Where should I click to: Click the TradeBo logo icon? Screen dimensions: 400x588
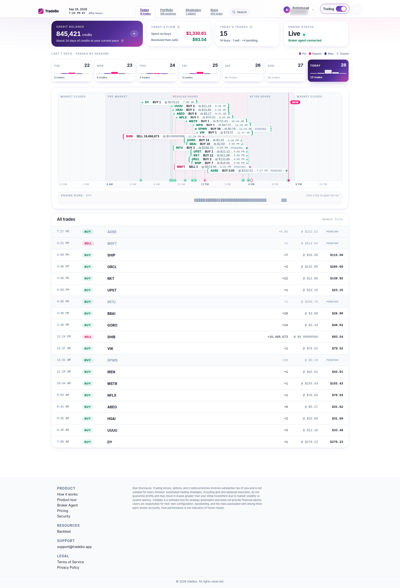tap(41, 11)
